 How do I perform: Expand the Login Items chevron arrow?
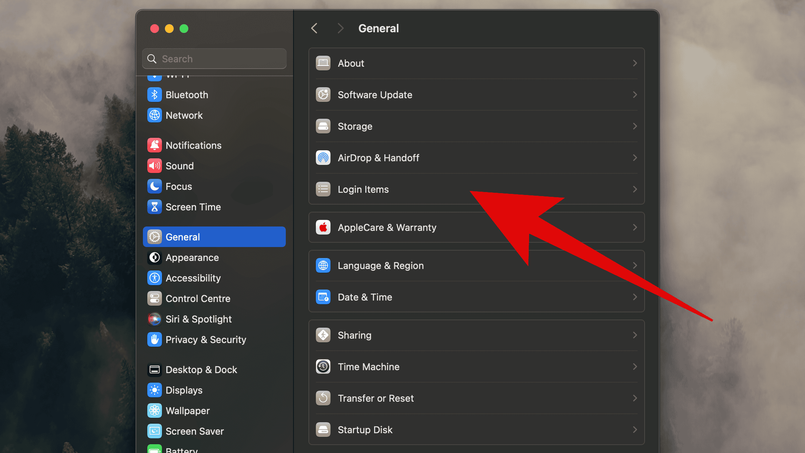pos(635,189)
